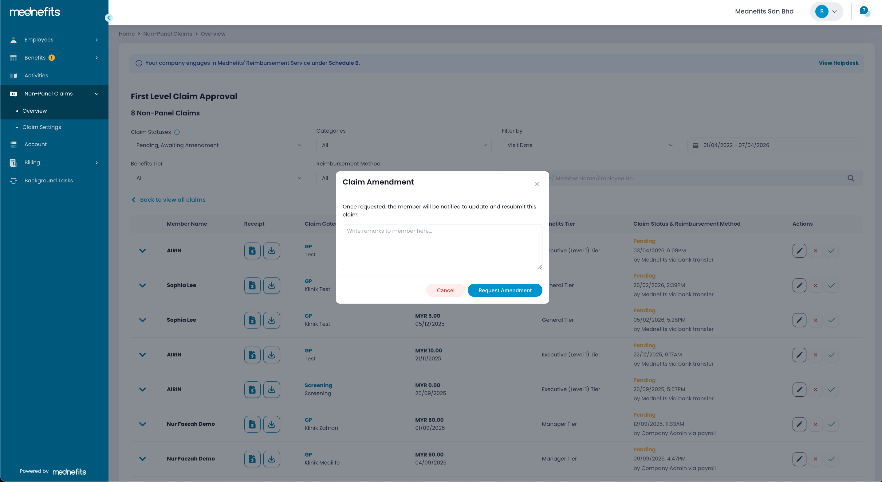Download the receipt for the AIRIN Screening claim

pos(271,389)
